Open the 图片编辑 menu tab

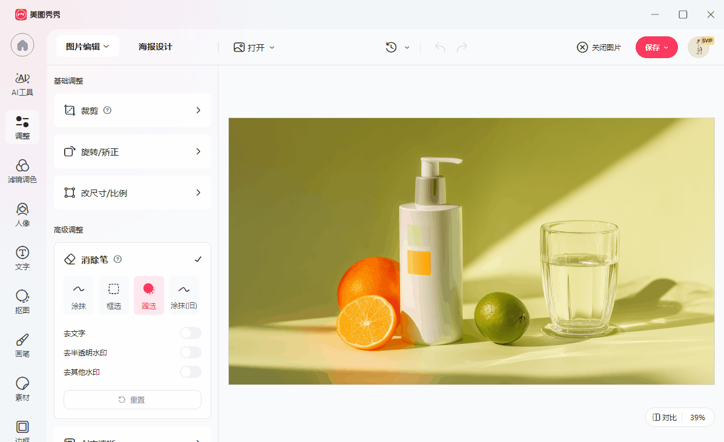[88, 47]
